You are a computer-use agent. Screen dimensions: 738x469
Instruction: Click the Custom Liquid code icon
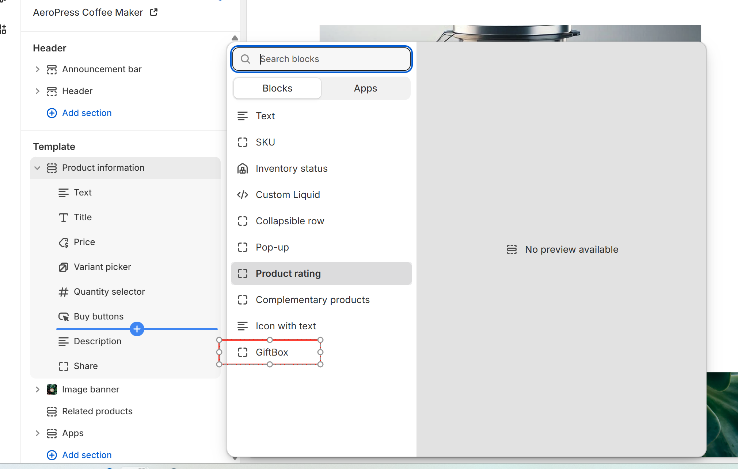click(x=243, y=195)
